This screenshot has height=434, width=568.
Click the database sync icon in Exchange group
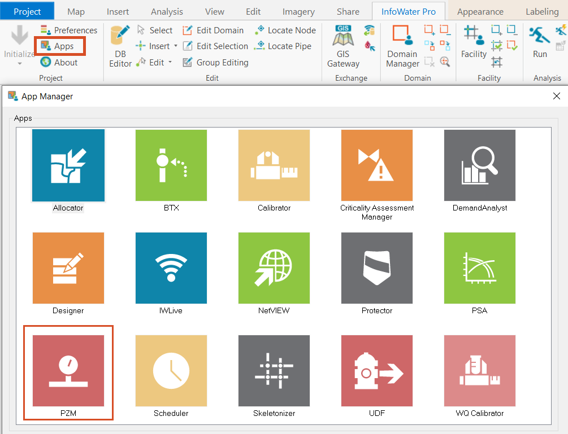click(369, 30)
